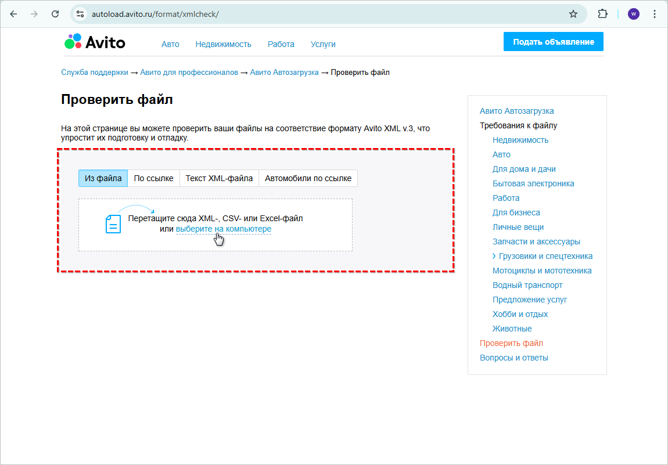This screenshot has width=668, height=465.
Task: Bookmark this page with the star icon
Action: point(573,14)
